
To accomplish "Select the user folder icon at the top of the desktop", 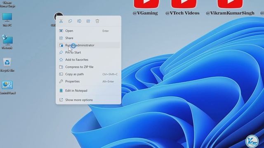I will click(x=7, y=4).
